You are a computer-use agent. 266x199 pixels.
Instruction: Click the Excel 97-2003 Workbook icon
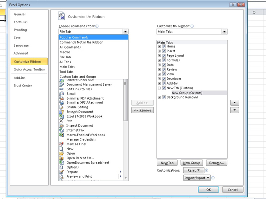(61, 116)
